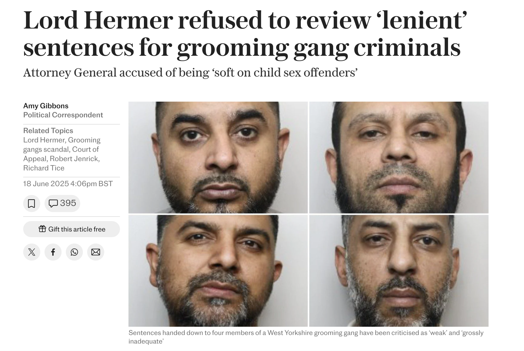Viewport: 524px width, 351px height.
Task: Share article by email envelope icon
Action: click(95, 252)
